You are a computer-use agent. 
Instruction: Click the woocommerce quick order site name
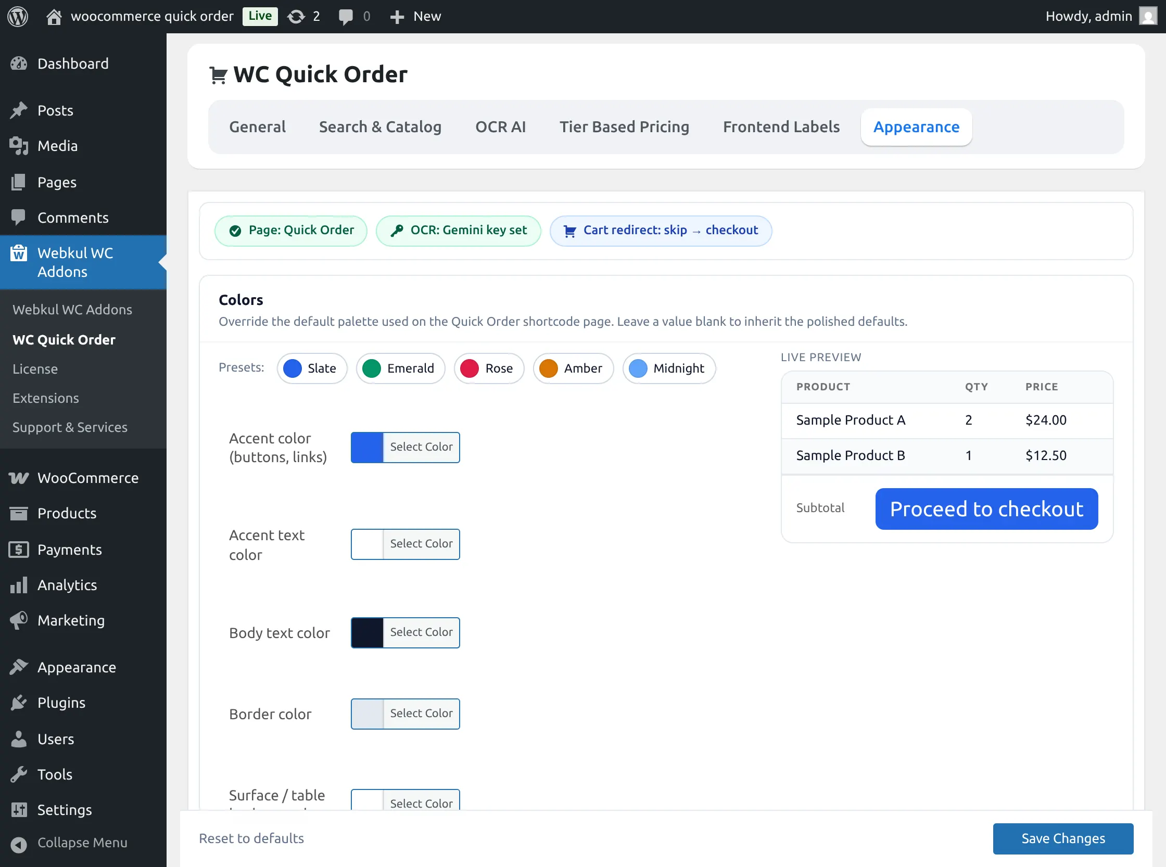pyautogui.click(x=151, y=16)
